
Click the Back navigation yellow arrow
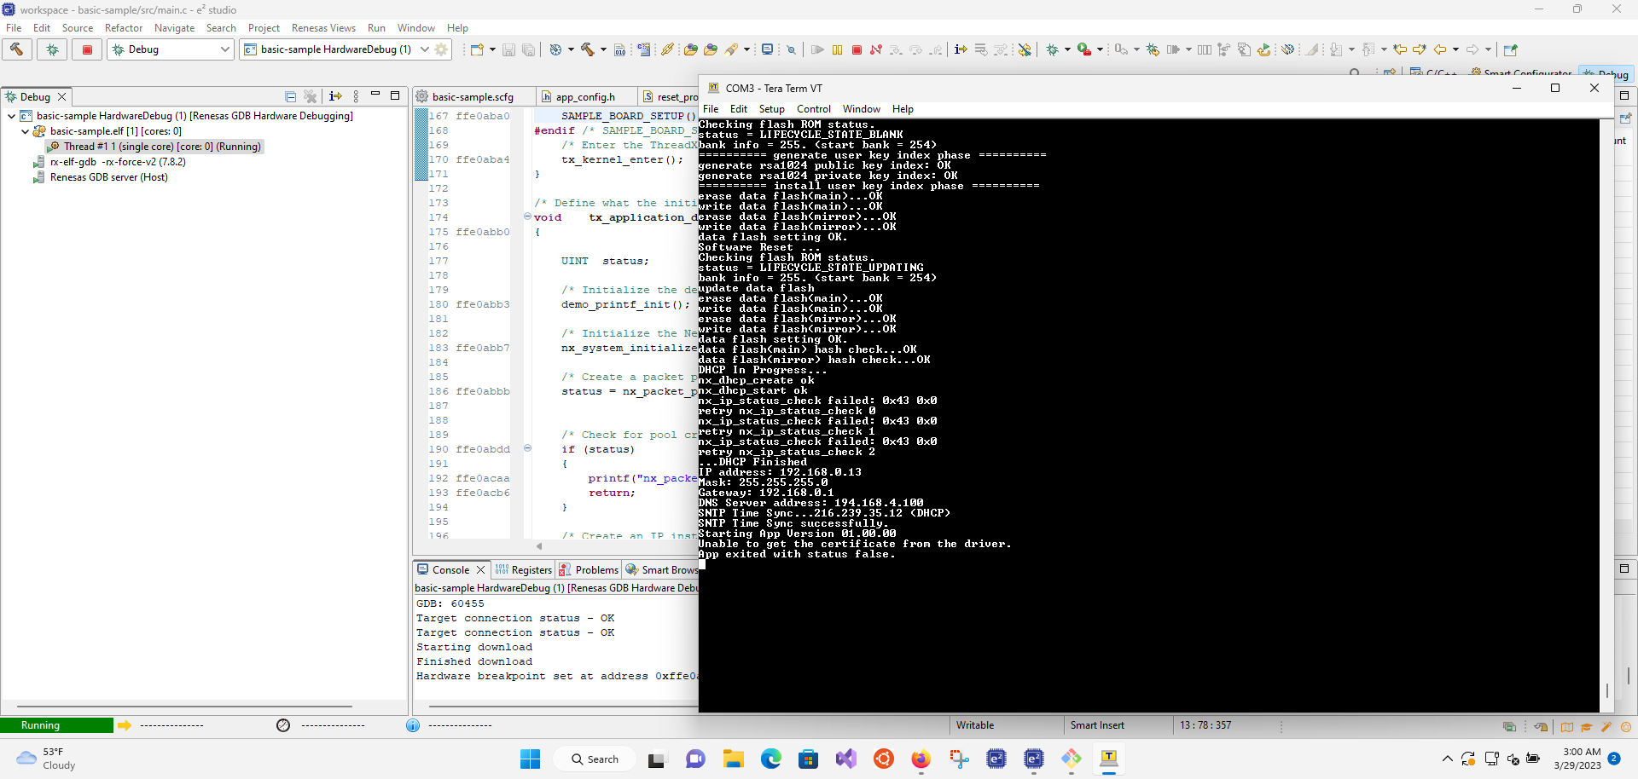1440,49
